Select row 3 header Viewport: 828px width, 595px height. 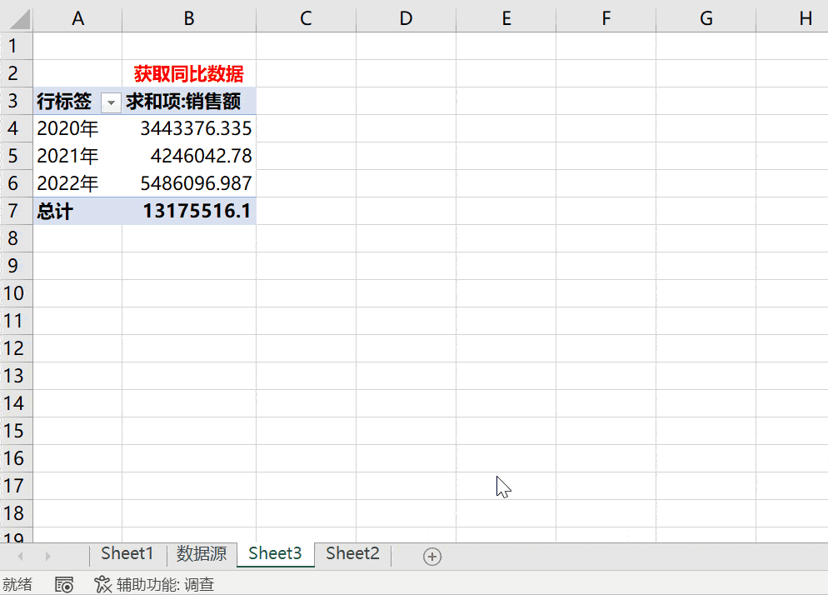click(x=16, y=101)
